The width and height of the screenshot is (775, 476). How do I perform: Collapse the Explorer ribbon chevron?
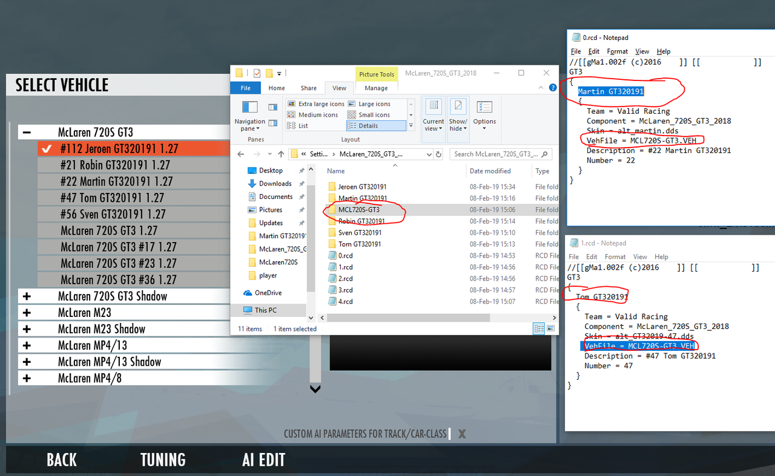coord(542,88)
